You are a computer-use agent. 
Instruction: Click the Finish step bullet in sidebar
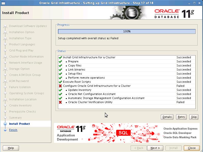coord(5,130)
